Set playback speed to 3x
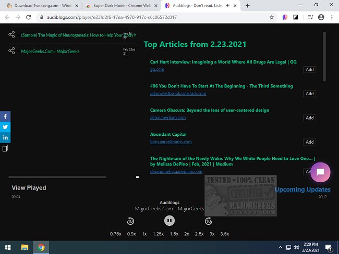 [212, 234]
